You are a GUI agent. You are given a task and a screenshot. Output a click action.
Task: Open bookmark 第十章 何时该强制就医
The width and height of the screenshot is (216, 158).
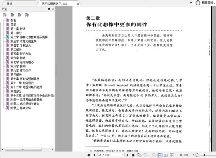tap(25, 79)
